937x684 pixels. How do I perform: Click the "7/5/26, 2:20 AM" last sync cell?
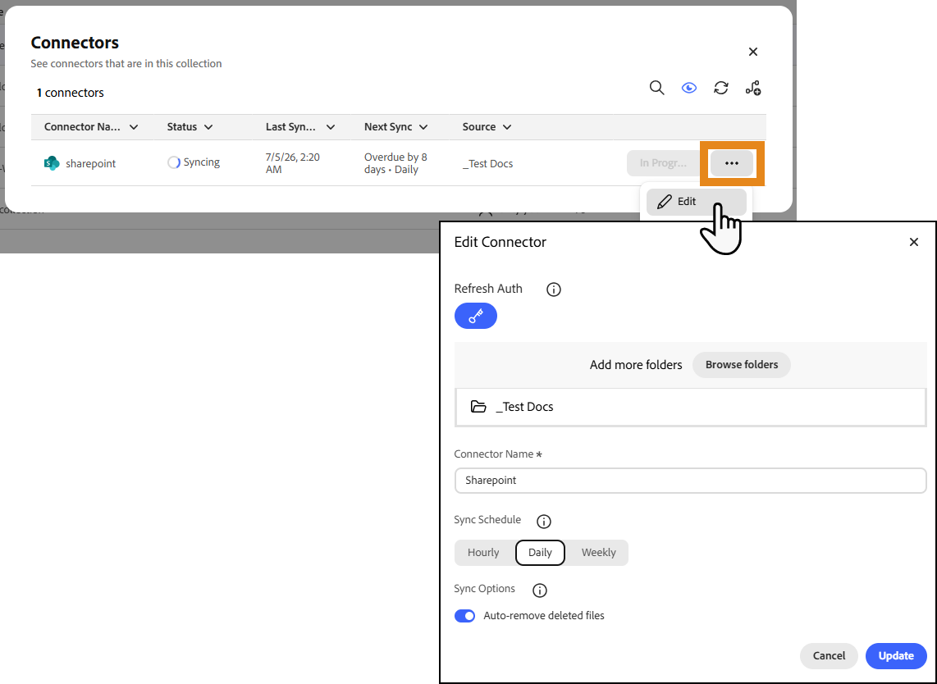coord(293,163)
